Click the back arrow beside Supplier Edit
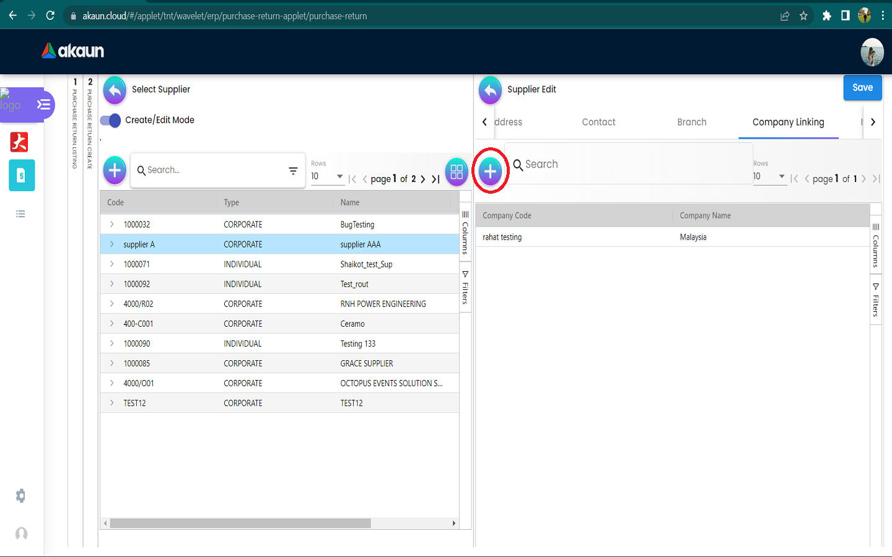Image resolution: width=892 pixels, height=557 pixels. (490, 90)
